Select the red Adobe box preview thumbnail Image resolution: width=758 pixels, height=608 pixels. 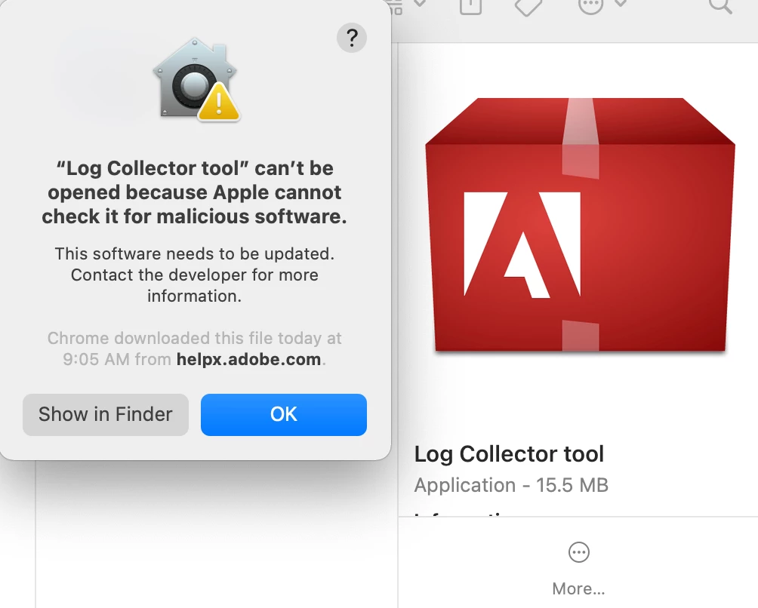click(x=580, y=225)
